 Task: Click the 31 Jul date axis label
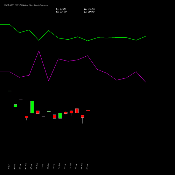pos(9,167)
